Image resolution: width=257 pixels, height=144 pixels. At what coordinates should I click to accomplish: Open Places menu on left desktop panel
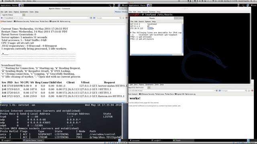pos(14,5)
